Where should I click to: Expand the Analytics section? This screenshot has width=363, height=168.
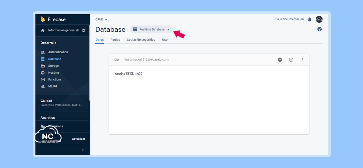[x=48, y=118]
